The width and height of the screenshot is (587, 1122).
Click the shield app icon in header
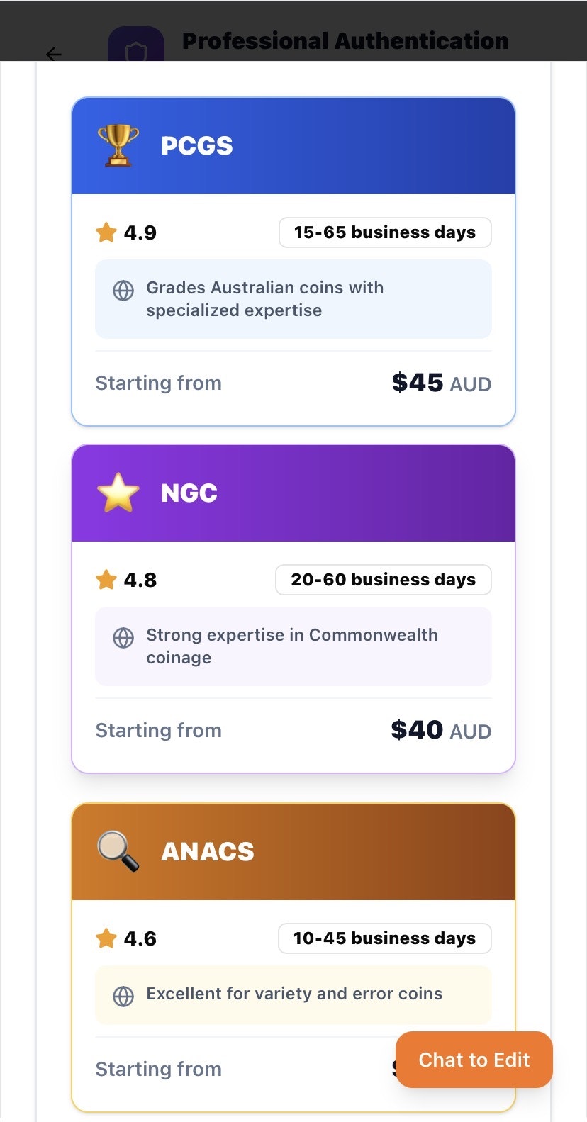(135, 47)
